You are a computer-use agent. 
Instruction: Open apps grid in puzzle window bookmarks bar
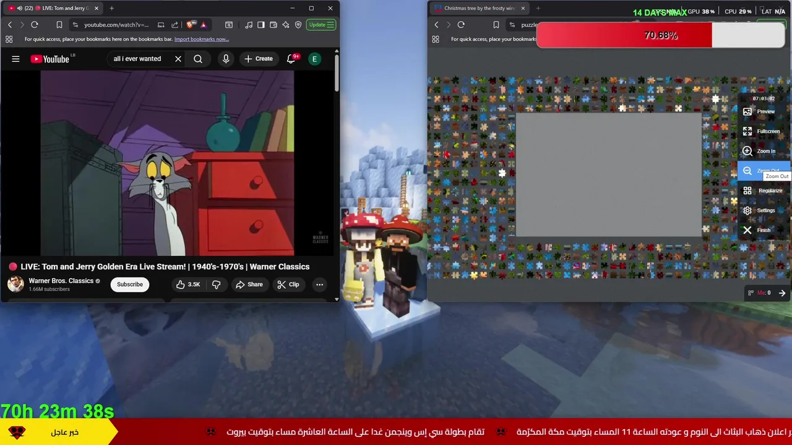pyautogui.click(x=436, y=39)
